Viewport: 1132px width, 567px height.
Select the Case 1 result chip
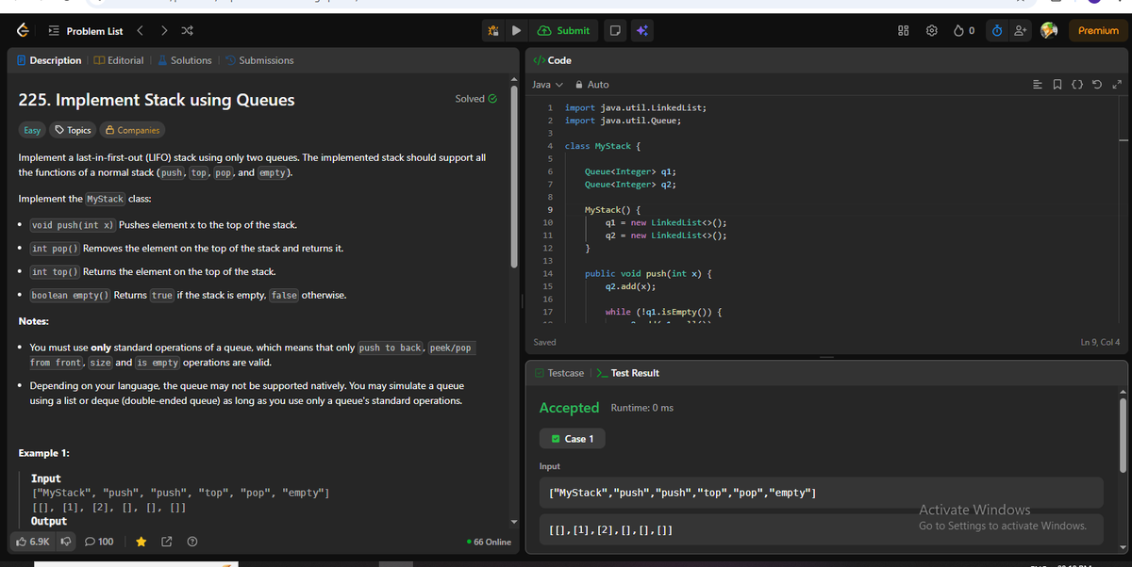pos(572,439)
